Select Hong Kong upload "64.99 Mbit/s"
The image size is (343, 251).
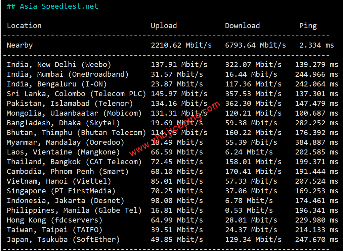click(177, 220)
